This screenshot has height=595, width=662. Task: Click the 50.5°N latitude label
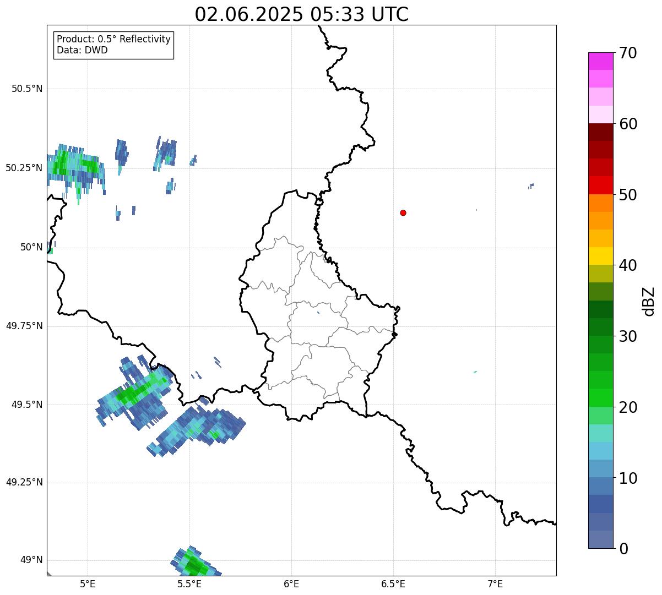pos(27,89)
